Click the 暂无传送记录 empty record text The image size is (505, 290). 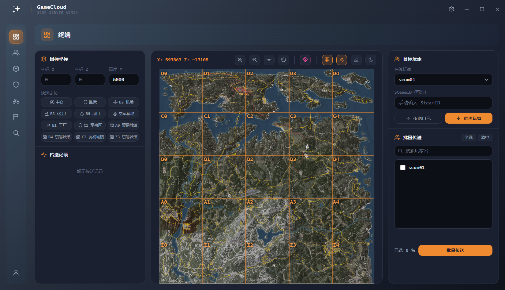coord(90,171)
